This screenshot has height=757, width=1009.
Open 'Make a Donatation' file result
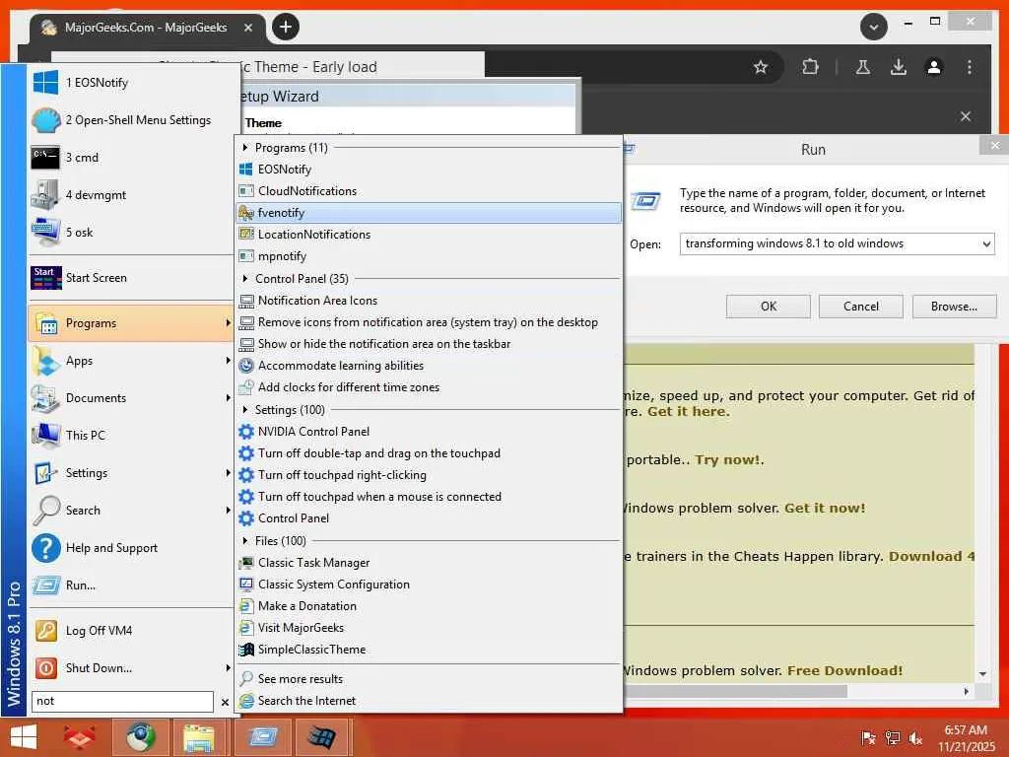[429, 606]
